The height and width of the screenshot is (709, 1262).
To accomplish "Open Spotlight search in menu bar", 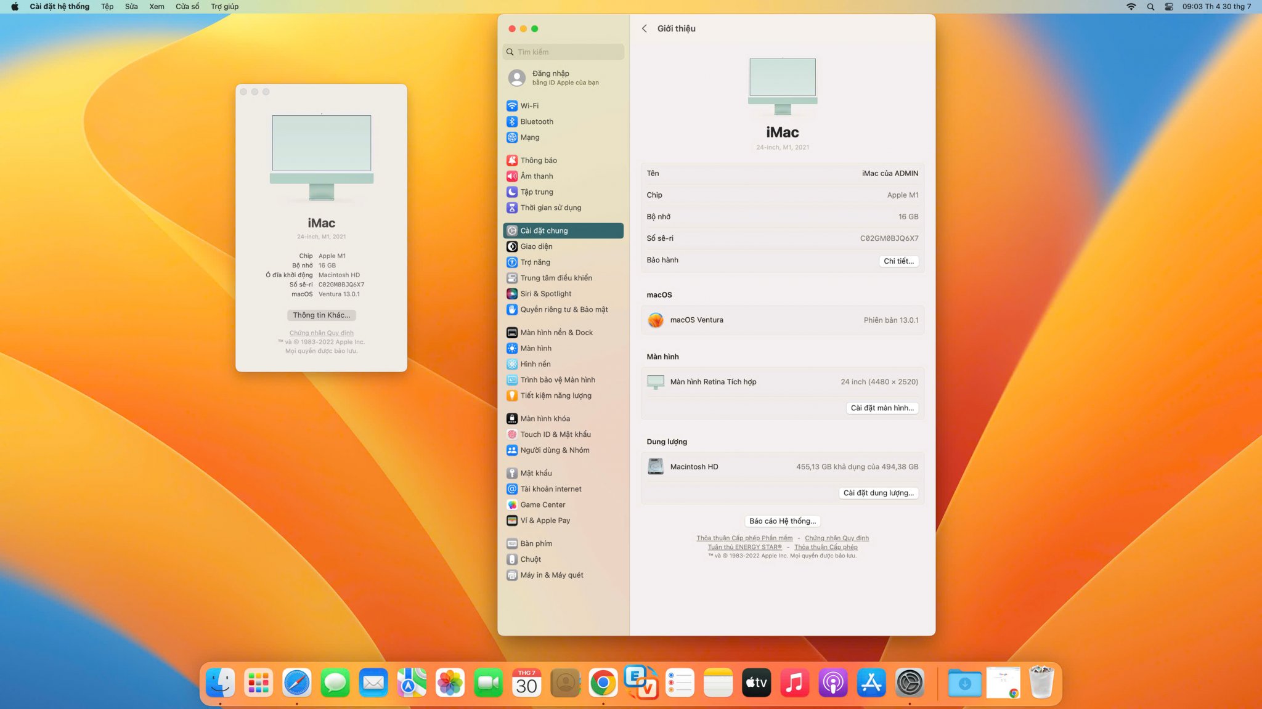I will tap(1150, 7).
